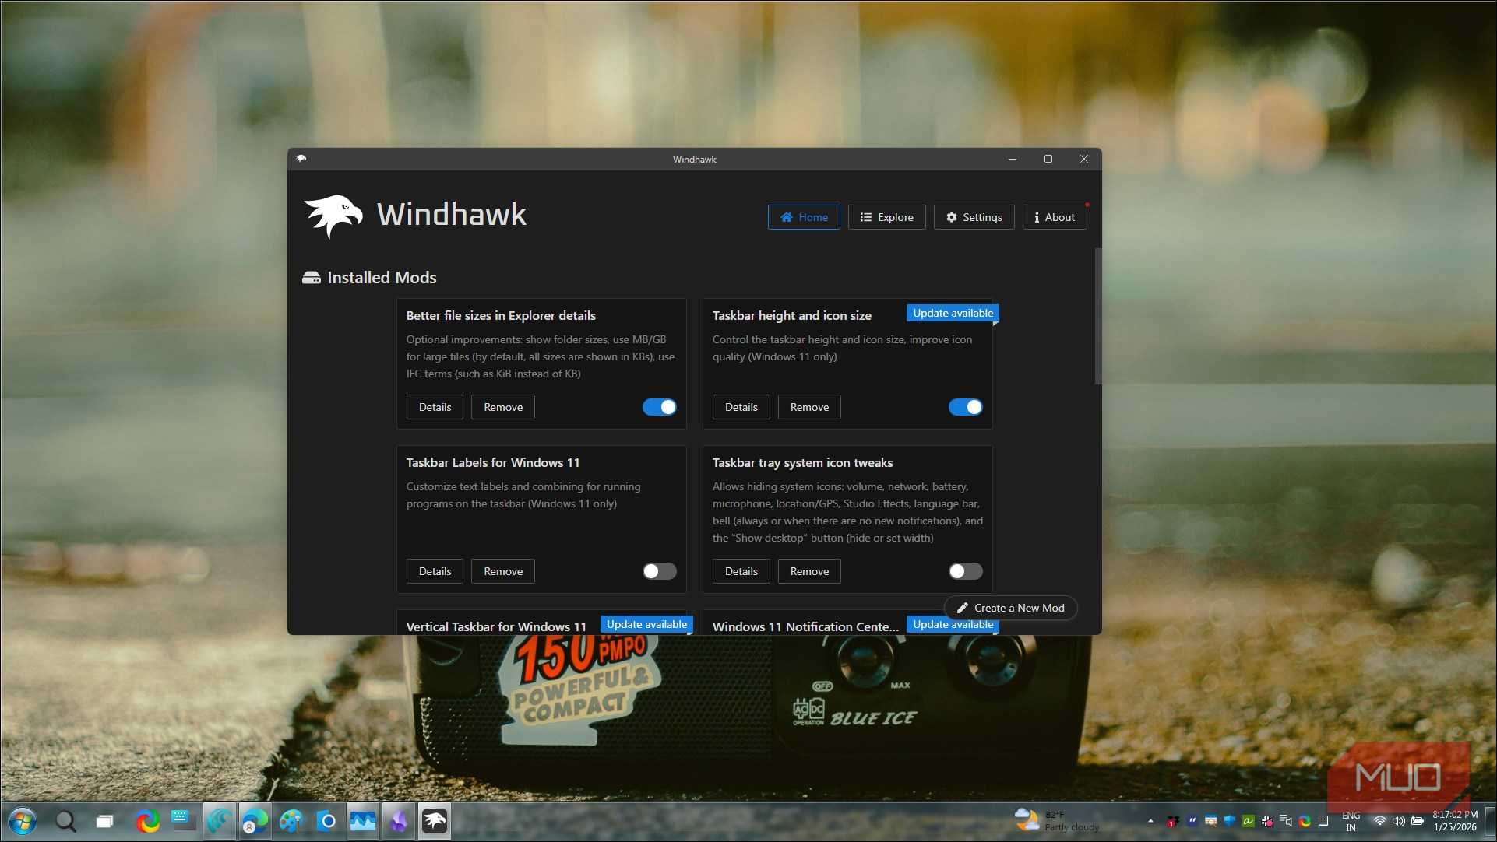
Task: Open Details for Better file sizes mod
Action: tap(435, 407)
